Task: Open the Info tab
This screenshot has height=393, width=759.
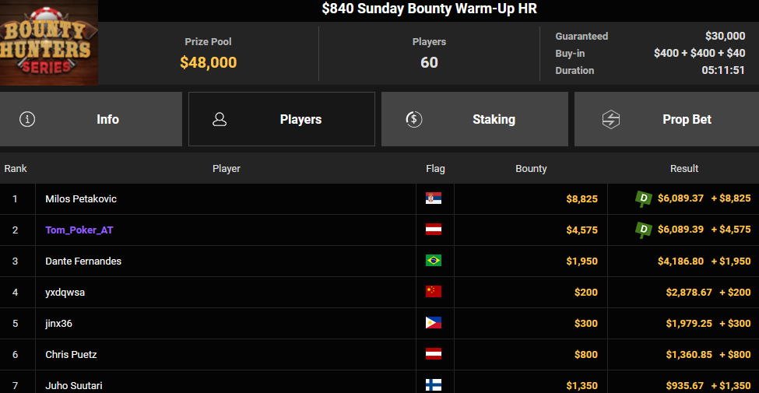Action: 91,119
